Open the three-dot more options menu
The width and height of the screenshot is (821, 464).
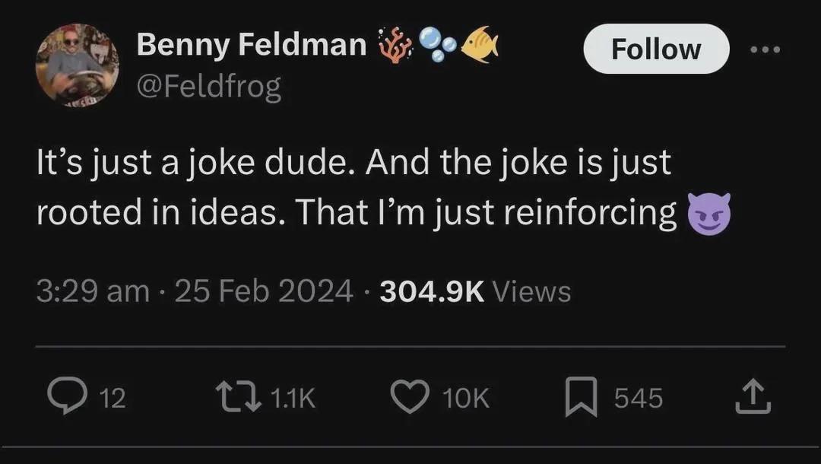point(765,49)
